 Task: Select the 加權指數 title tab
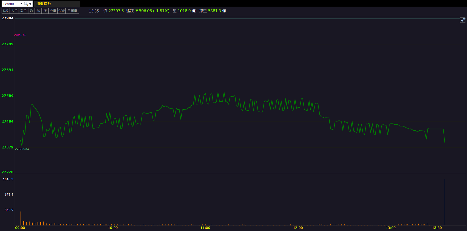point(44,4)
